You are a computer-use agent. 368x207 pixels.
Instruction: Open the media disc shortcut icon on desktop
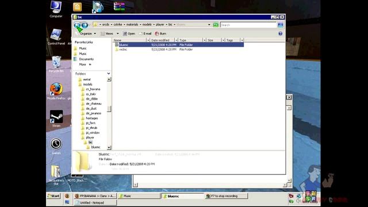[98, 7]
